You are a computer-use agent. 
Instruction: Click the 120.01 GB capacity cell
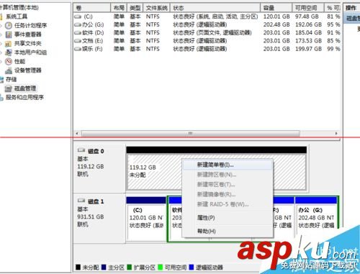pos(276,17)
